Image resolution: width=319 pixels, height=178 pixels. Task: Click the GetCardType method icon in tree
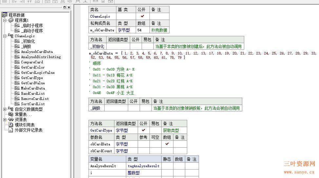tap(17, 78)
